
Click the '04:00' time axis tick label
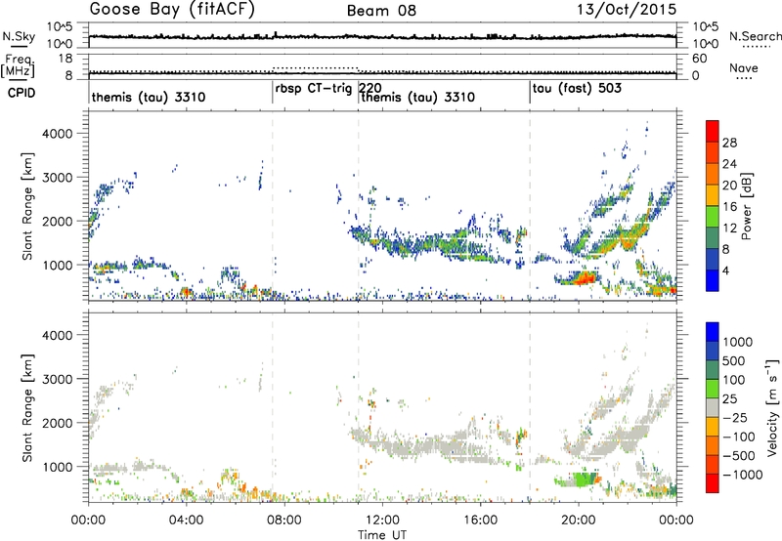click(187, 520)
